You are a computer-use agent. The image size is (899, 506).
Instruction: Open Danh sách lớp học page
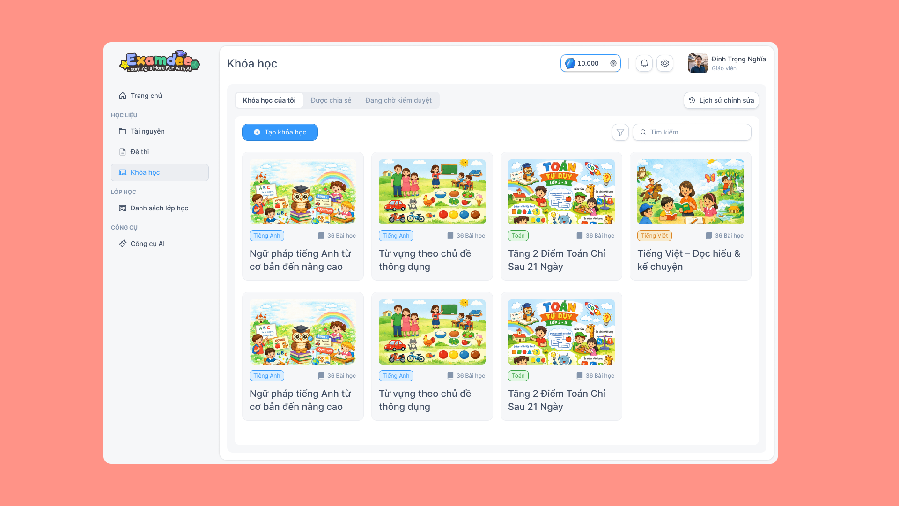(x=160, y=208)
